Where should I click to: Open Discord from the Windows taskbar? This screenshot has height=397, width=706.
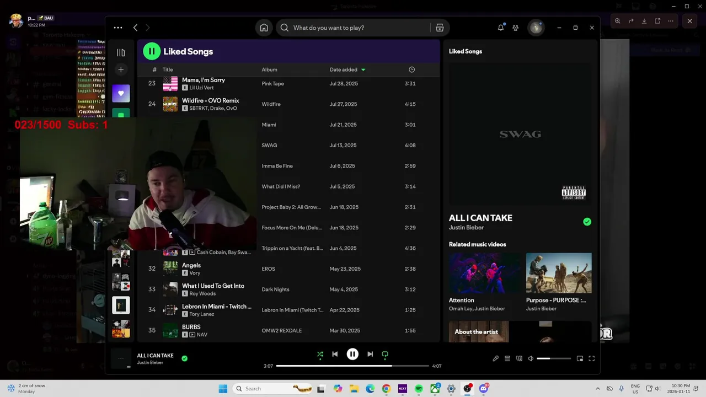click(x=484, y=389)
